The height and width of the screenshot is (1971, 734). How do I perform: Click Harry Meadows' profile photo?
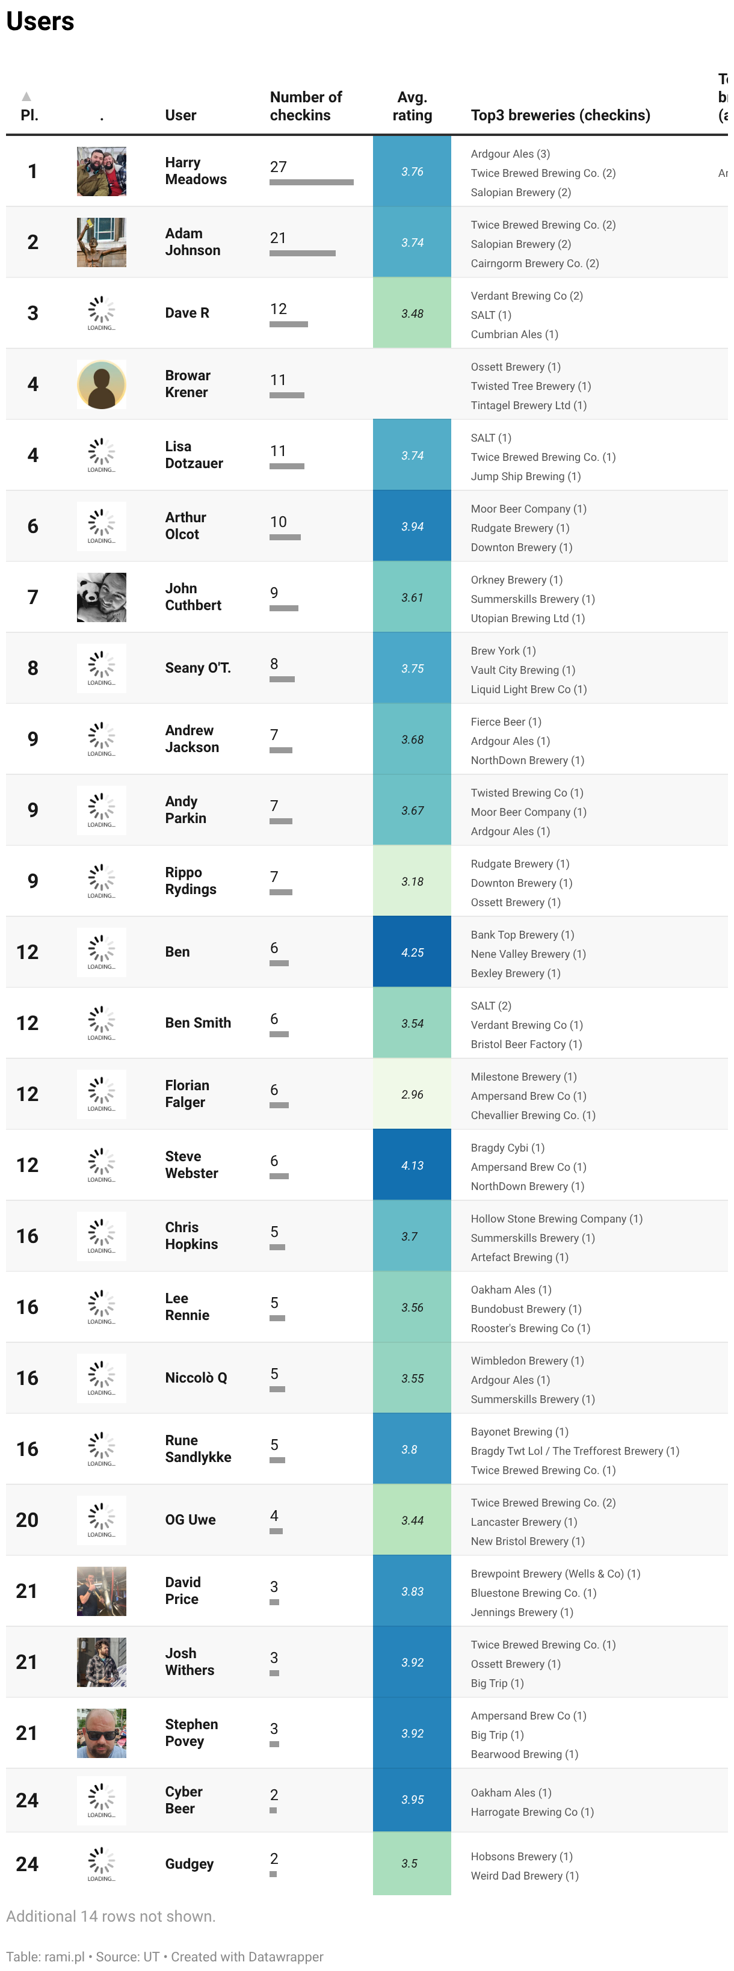101,171
